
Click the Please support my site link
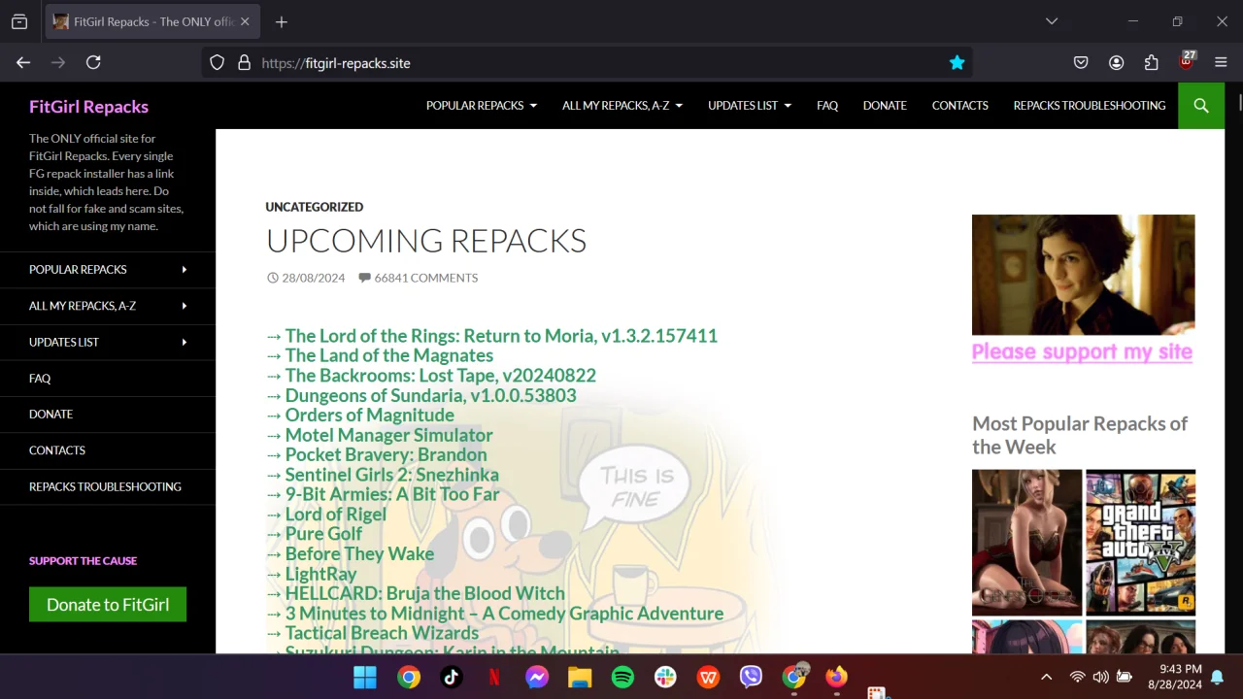point(1082,351)
